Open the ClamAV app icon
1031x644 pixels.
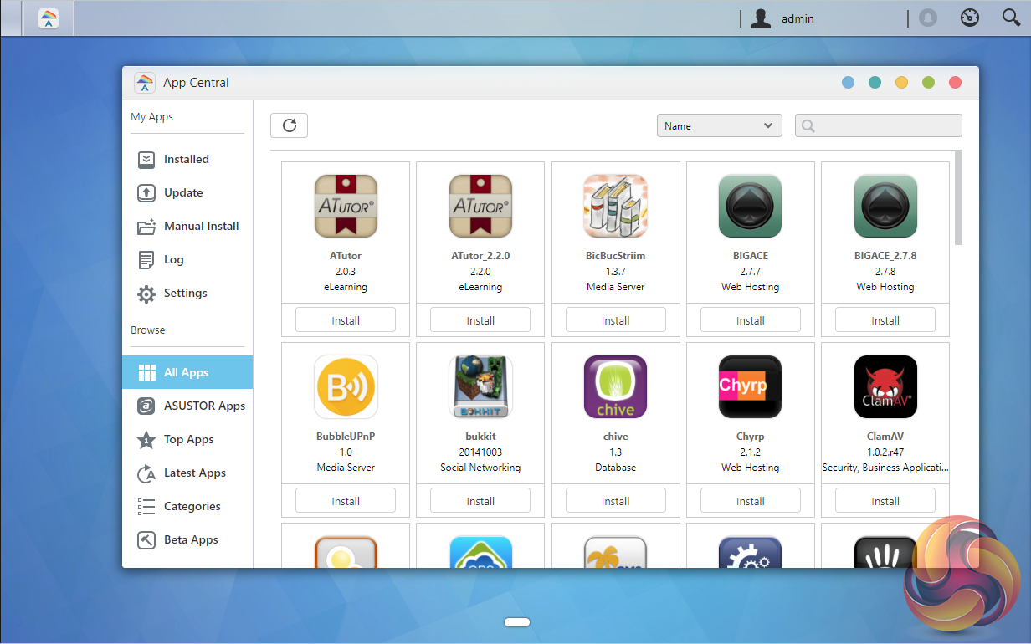[x=885, y=386]
